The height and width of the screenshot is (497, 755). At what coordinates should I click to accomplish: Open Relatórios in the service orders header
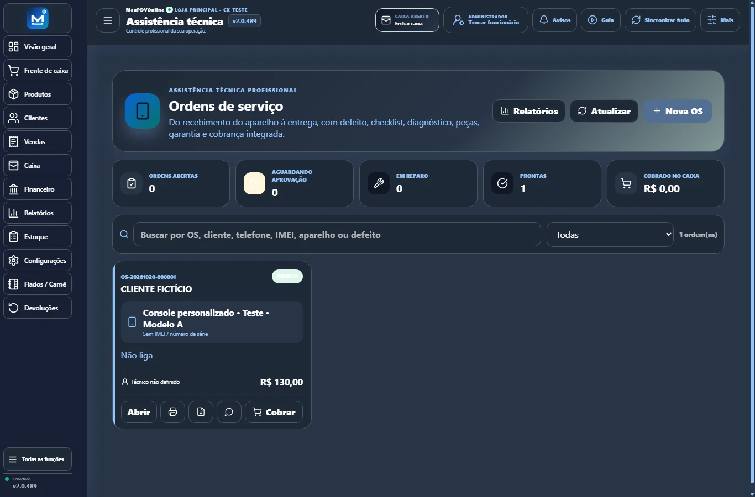point(529,111)
